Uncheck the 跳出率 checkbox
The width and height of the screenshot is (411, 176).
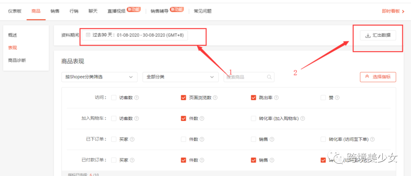[253, 97]
